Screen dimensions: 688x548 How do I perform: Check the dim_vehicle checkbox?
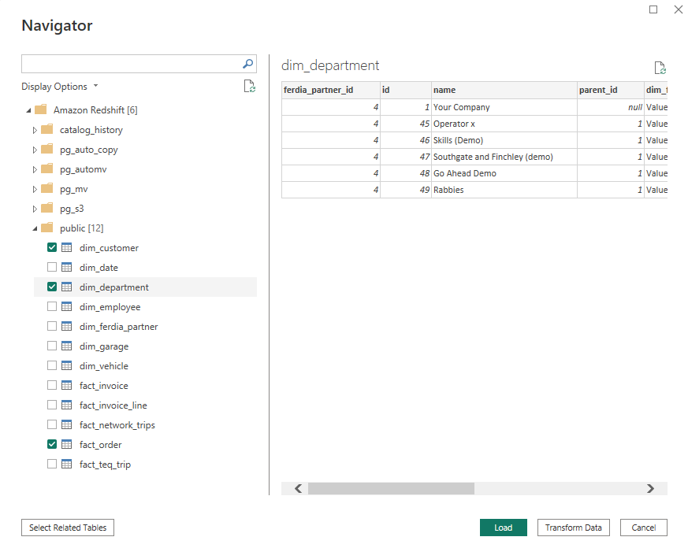(x=52, y=365)
